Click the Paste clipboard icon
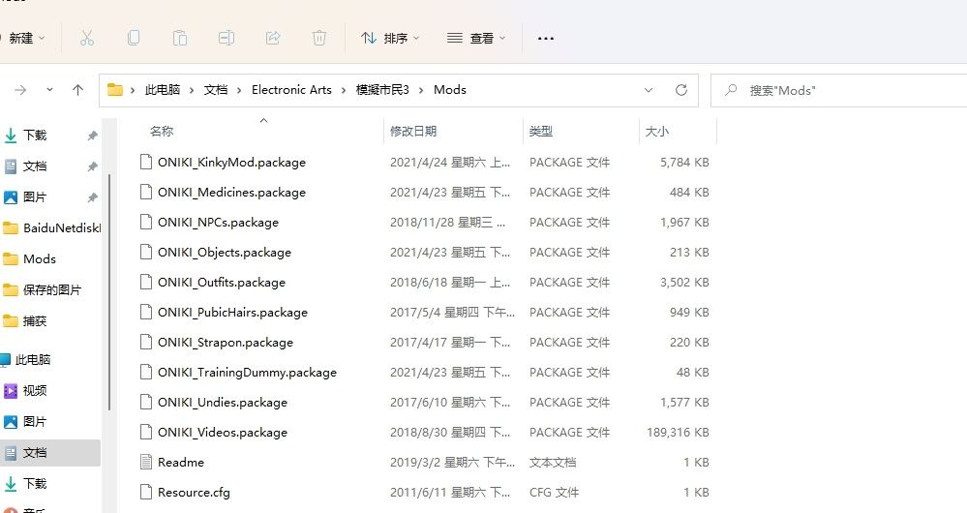 click(179, 38)
